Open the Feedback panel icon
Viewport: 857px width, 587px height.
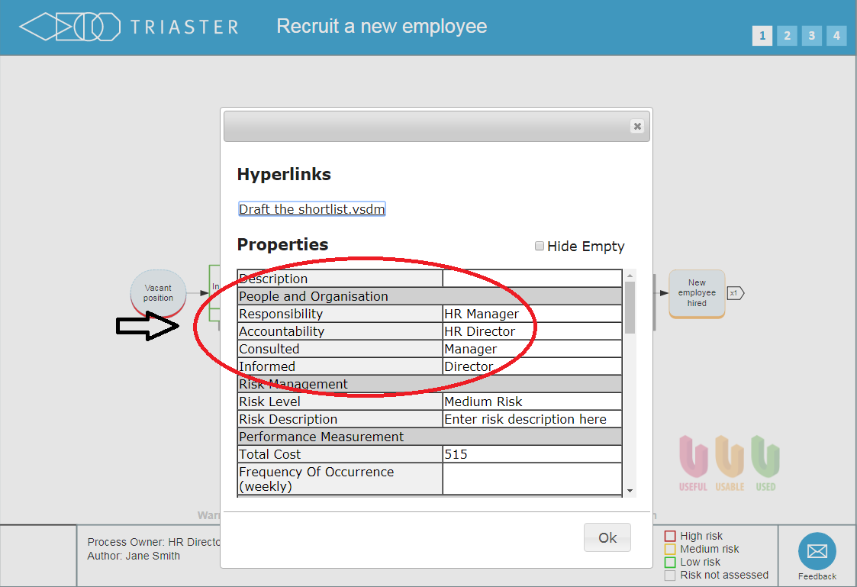(x=817, y=552)
